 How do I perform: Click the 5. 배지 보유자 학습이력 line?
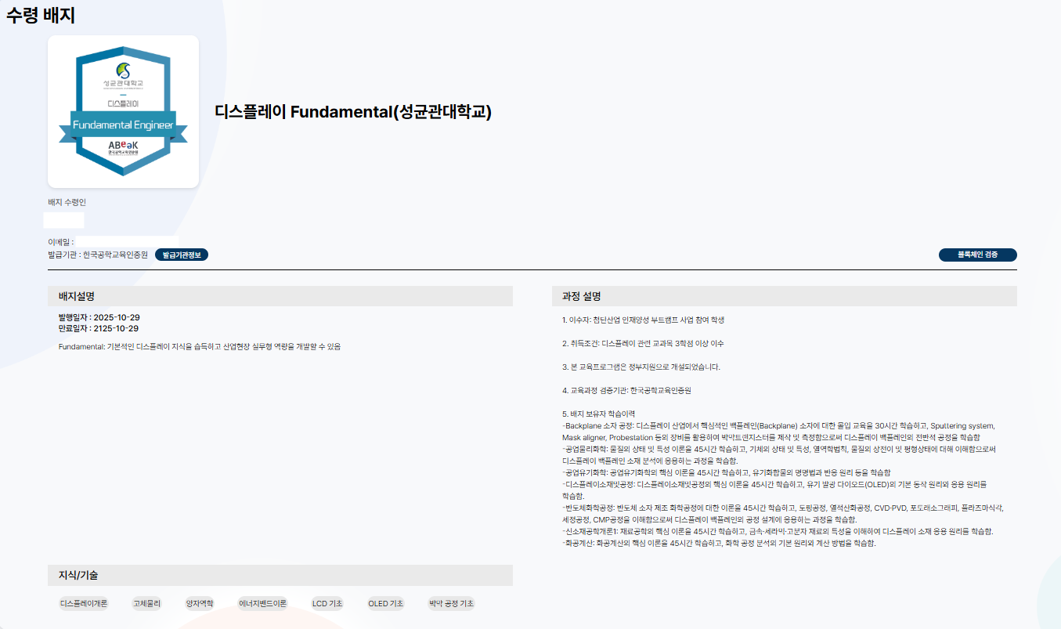[598, 414]
